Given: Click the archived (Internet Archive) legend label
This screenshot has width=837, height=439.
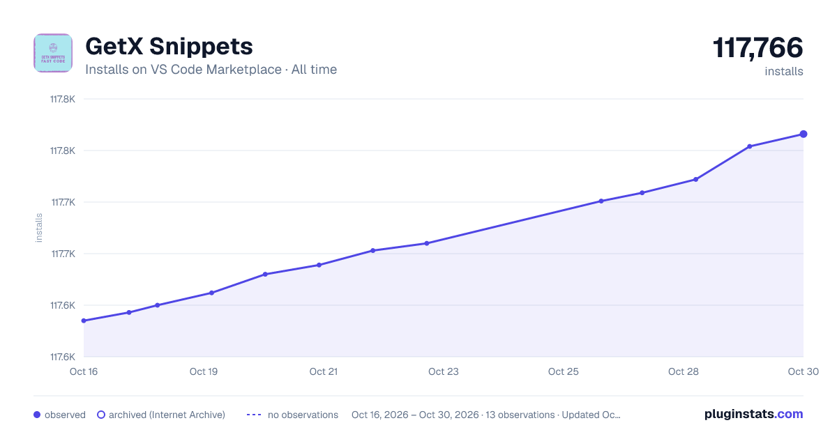Looking at the screenshot, I should [167, 415].
